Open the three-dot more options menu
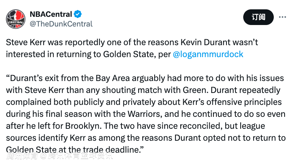The image size is (295, 165). pyautogui.click(x=282, y=17)
